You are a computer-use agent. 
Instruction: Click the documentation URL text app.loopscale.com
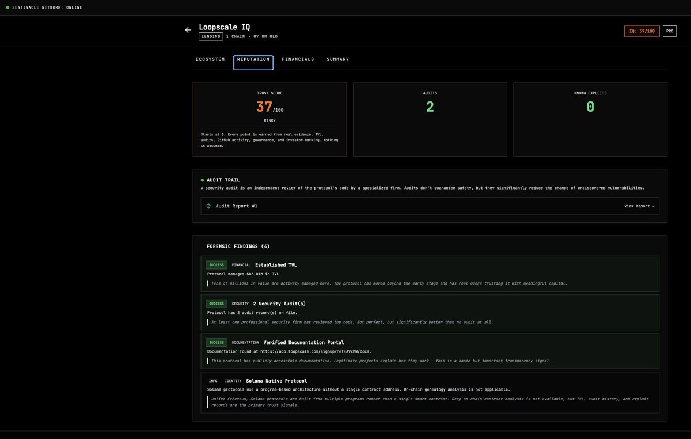316,351
